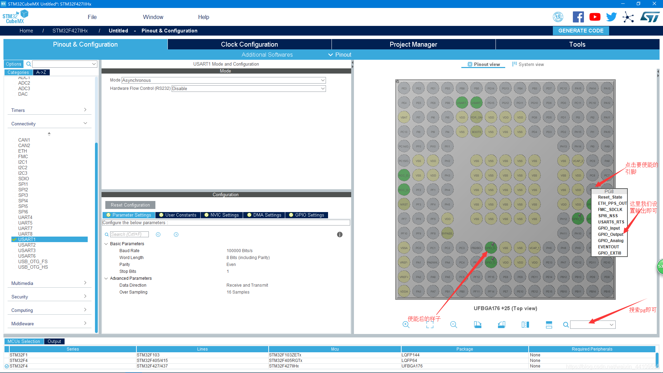Show parameter info icon
The width and height of the screenshot is (663, 373).
(340, 235)
